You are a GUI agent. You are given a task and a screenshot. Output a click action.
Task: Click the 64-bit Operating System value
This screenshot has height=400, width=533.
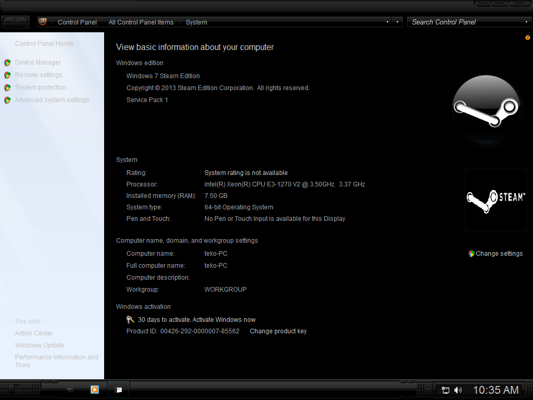(238, 207)
